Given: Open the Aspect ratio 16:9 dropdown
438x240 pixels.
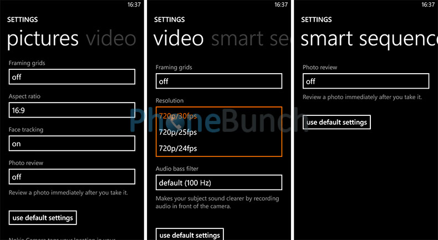Looking at the screenshot, I should pos(72,110).
